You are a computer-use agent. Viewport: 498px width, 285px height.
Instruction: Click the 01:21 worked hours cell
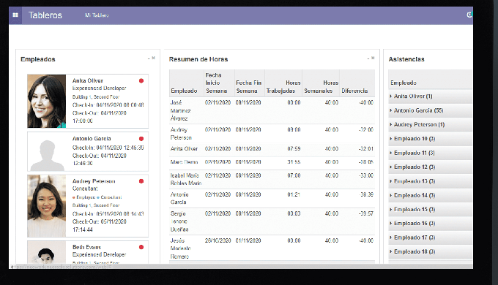point(294,194)
